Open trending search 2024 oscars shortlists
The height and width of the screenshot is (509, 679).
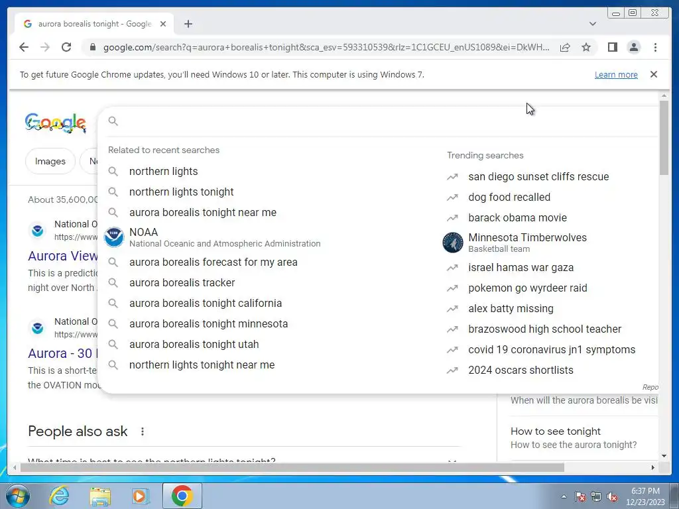(521, 370)
